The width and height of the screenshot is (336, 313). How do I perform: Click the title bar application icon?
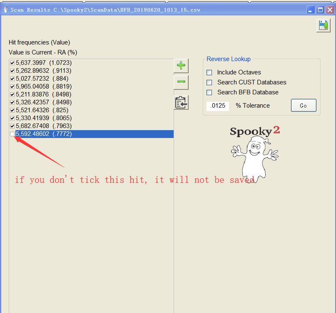pos(5,10)
